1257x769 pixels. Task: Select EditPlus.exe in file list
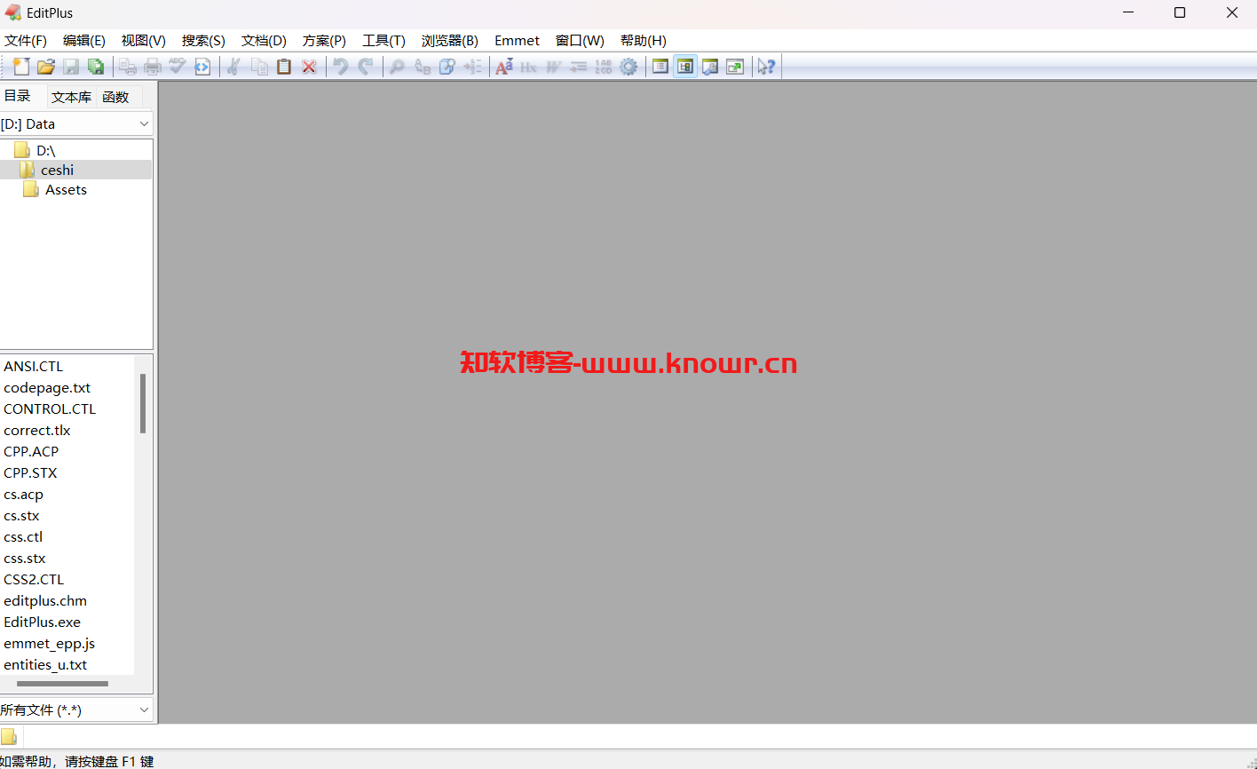tap(42, 622)
